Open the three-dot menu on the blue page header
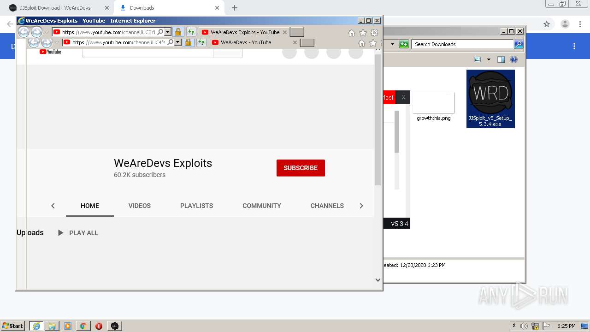The image size is (590, 332). tap(574, 46)
